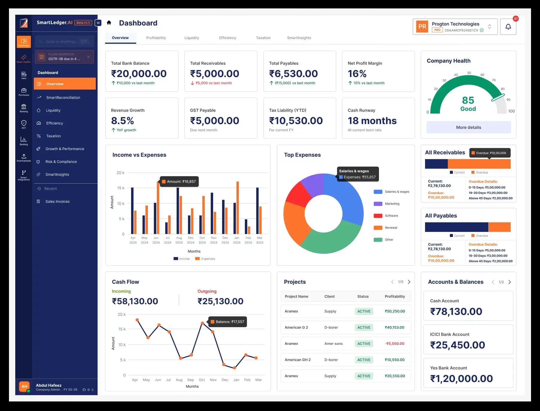Click the SmartLedger.AI logo icon
Viewport: 540px width, 411px height.
(24, 23)
